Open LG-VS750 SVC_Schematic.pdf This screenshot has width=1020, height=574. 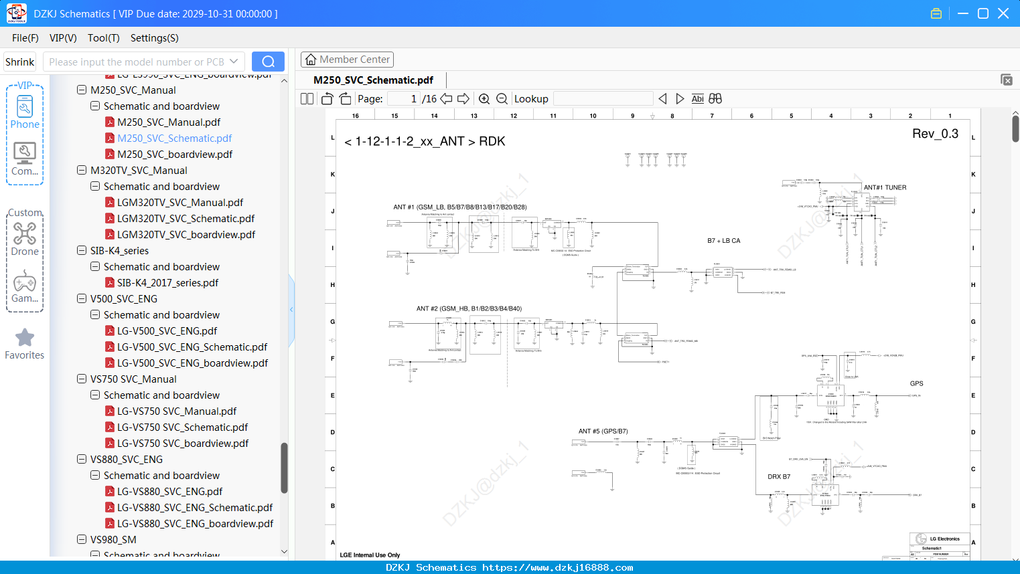[x=182, y=427]
